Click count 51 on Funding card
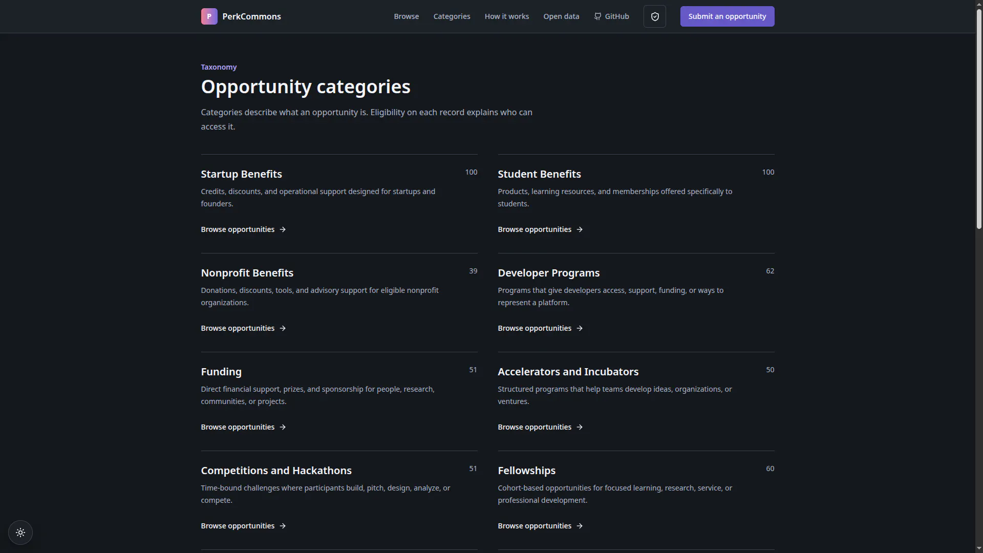The height and width of the screenshot is (553, 983). tap(473, 370)
